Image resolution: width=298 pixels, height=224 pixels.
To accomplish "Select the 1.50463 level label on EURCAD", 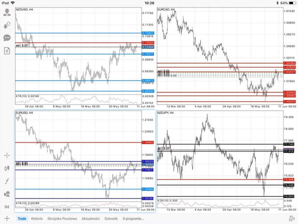I will click(289, 92).
